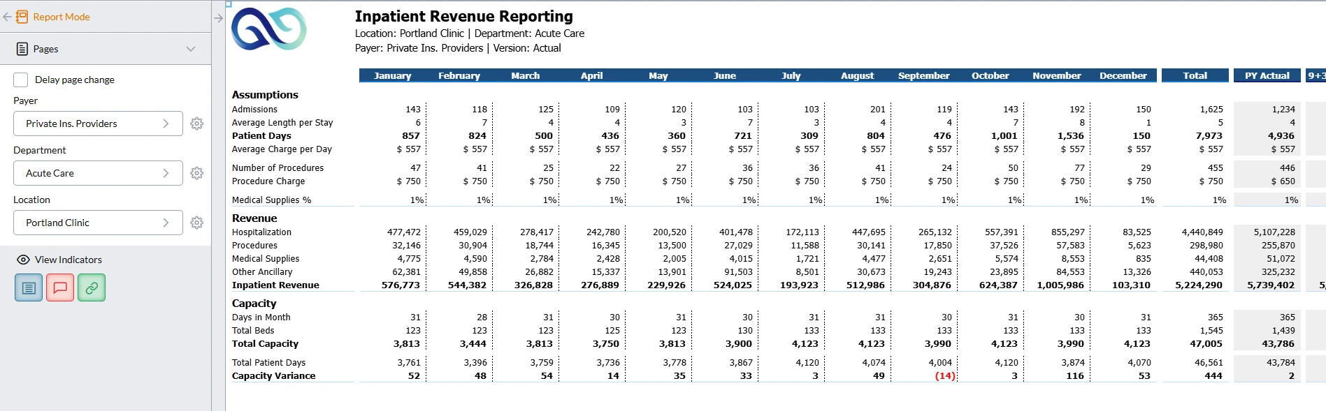Select the June column header
Screen dimensions: 1326x411
point(724,75)
